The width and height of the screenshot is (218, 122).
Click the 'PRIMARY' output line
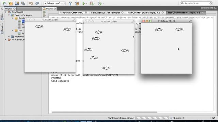[56, 78]
